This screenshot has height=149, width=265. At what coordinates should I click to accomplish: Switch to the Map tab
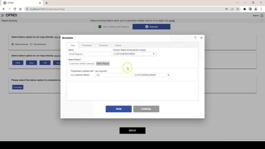tap(73, 45)
